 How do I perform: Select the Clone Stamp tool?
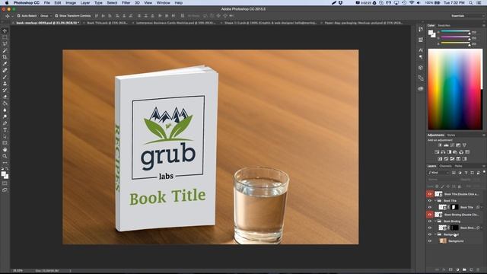5,84
